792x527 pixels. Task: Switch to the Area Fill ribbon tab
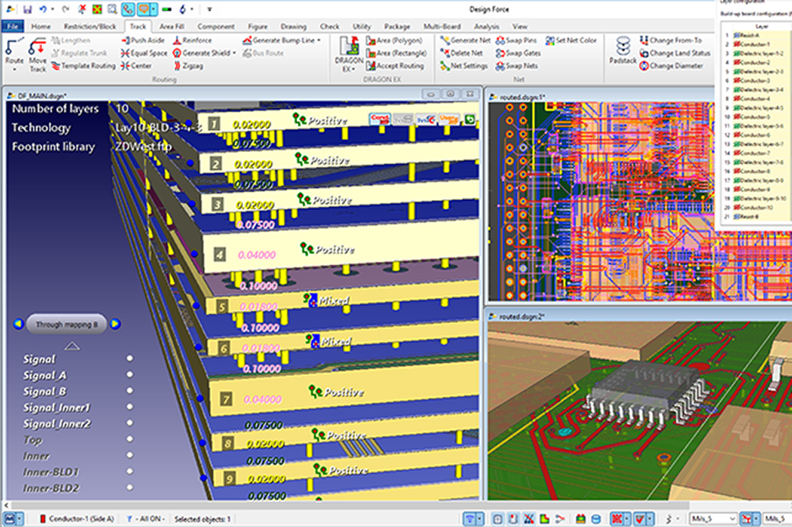[x=170, y=26]
